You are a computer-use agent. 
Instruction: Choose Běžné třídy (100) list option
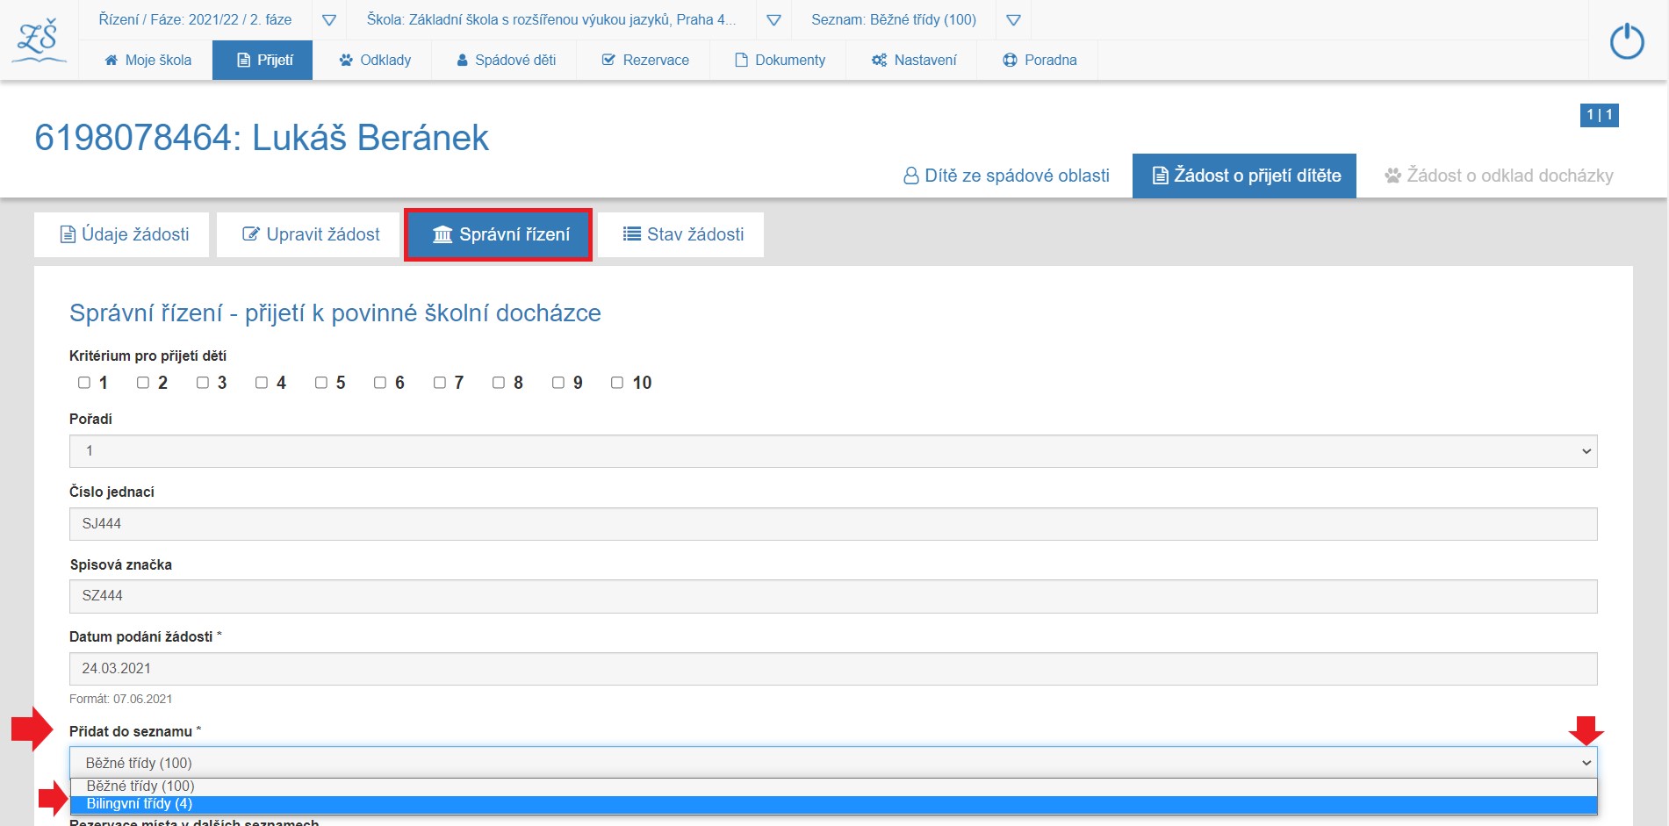[833, 786]
